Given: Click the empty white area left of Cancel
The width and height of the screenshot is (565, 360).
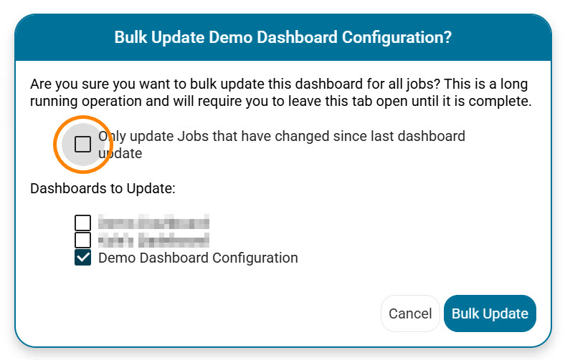Looking at the screenshot, I should (215, 313).
